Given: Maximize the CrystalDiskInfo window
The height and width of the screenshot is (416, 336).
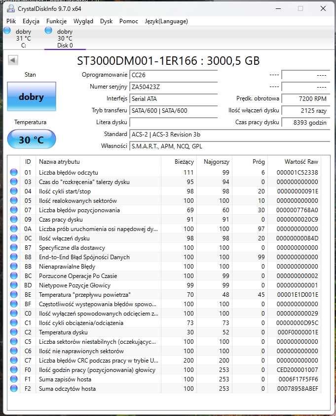Looking at the screenshot, I should pyautogui.click(x=300, y=8).
